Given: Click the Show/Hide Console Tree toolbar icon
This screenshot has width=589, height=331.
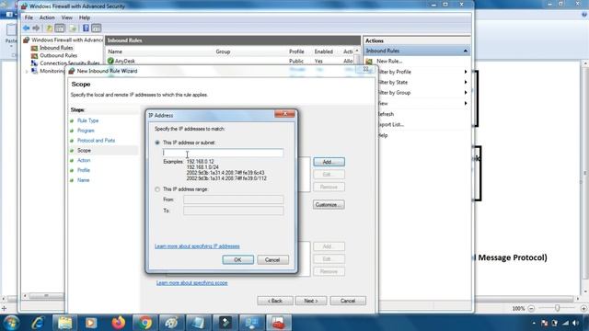Looking at the screenshot, I should pyautogui.click(x=60, y=29).
